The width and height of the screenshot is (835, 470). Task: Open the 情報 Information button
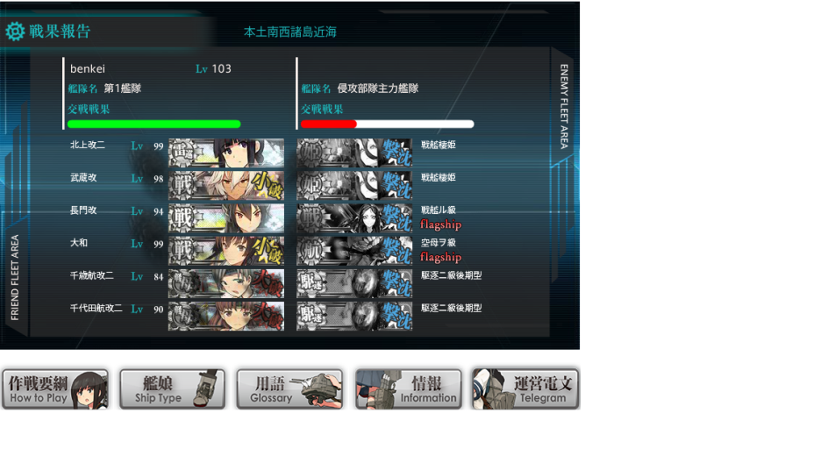(409, 389)
